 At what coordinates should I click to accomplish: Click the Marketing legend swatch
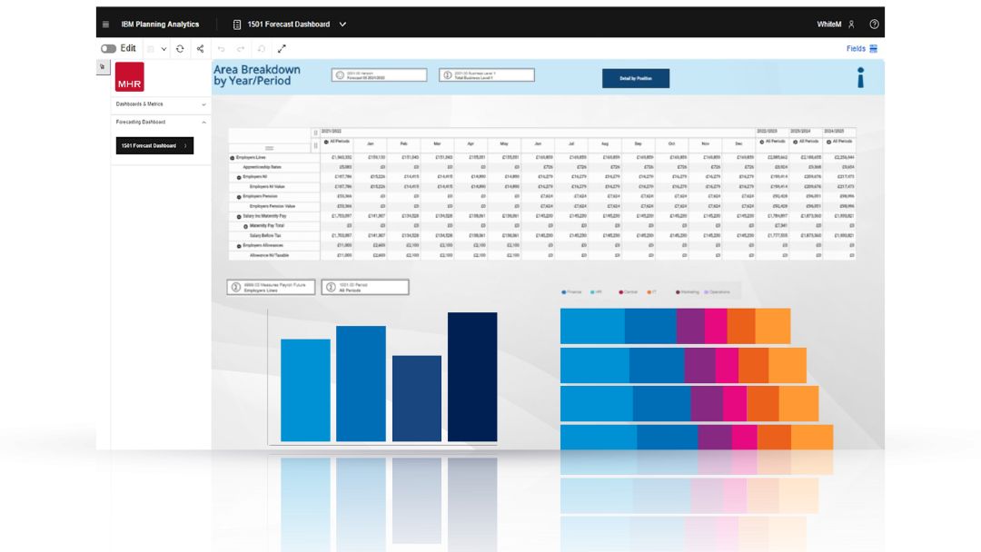tap(678, 292)
